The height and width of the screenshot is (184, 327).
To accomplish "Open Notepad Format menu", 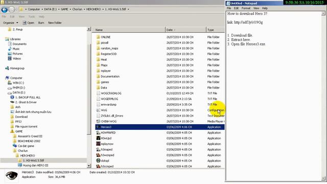I will [246, 8].
